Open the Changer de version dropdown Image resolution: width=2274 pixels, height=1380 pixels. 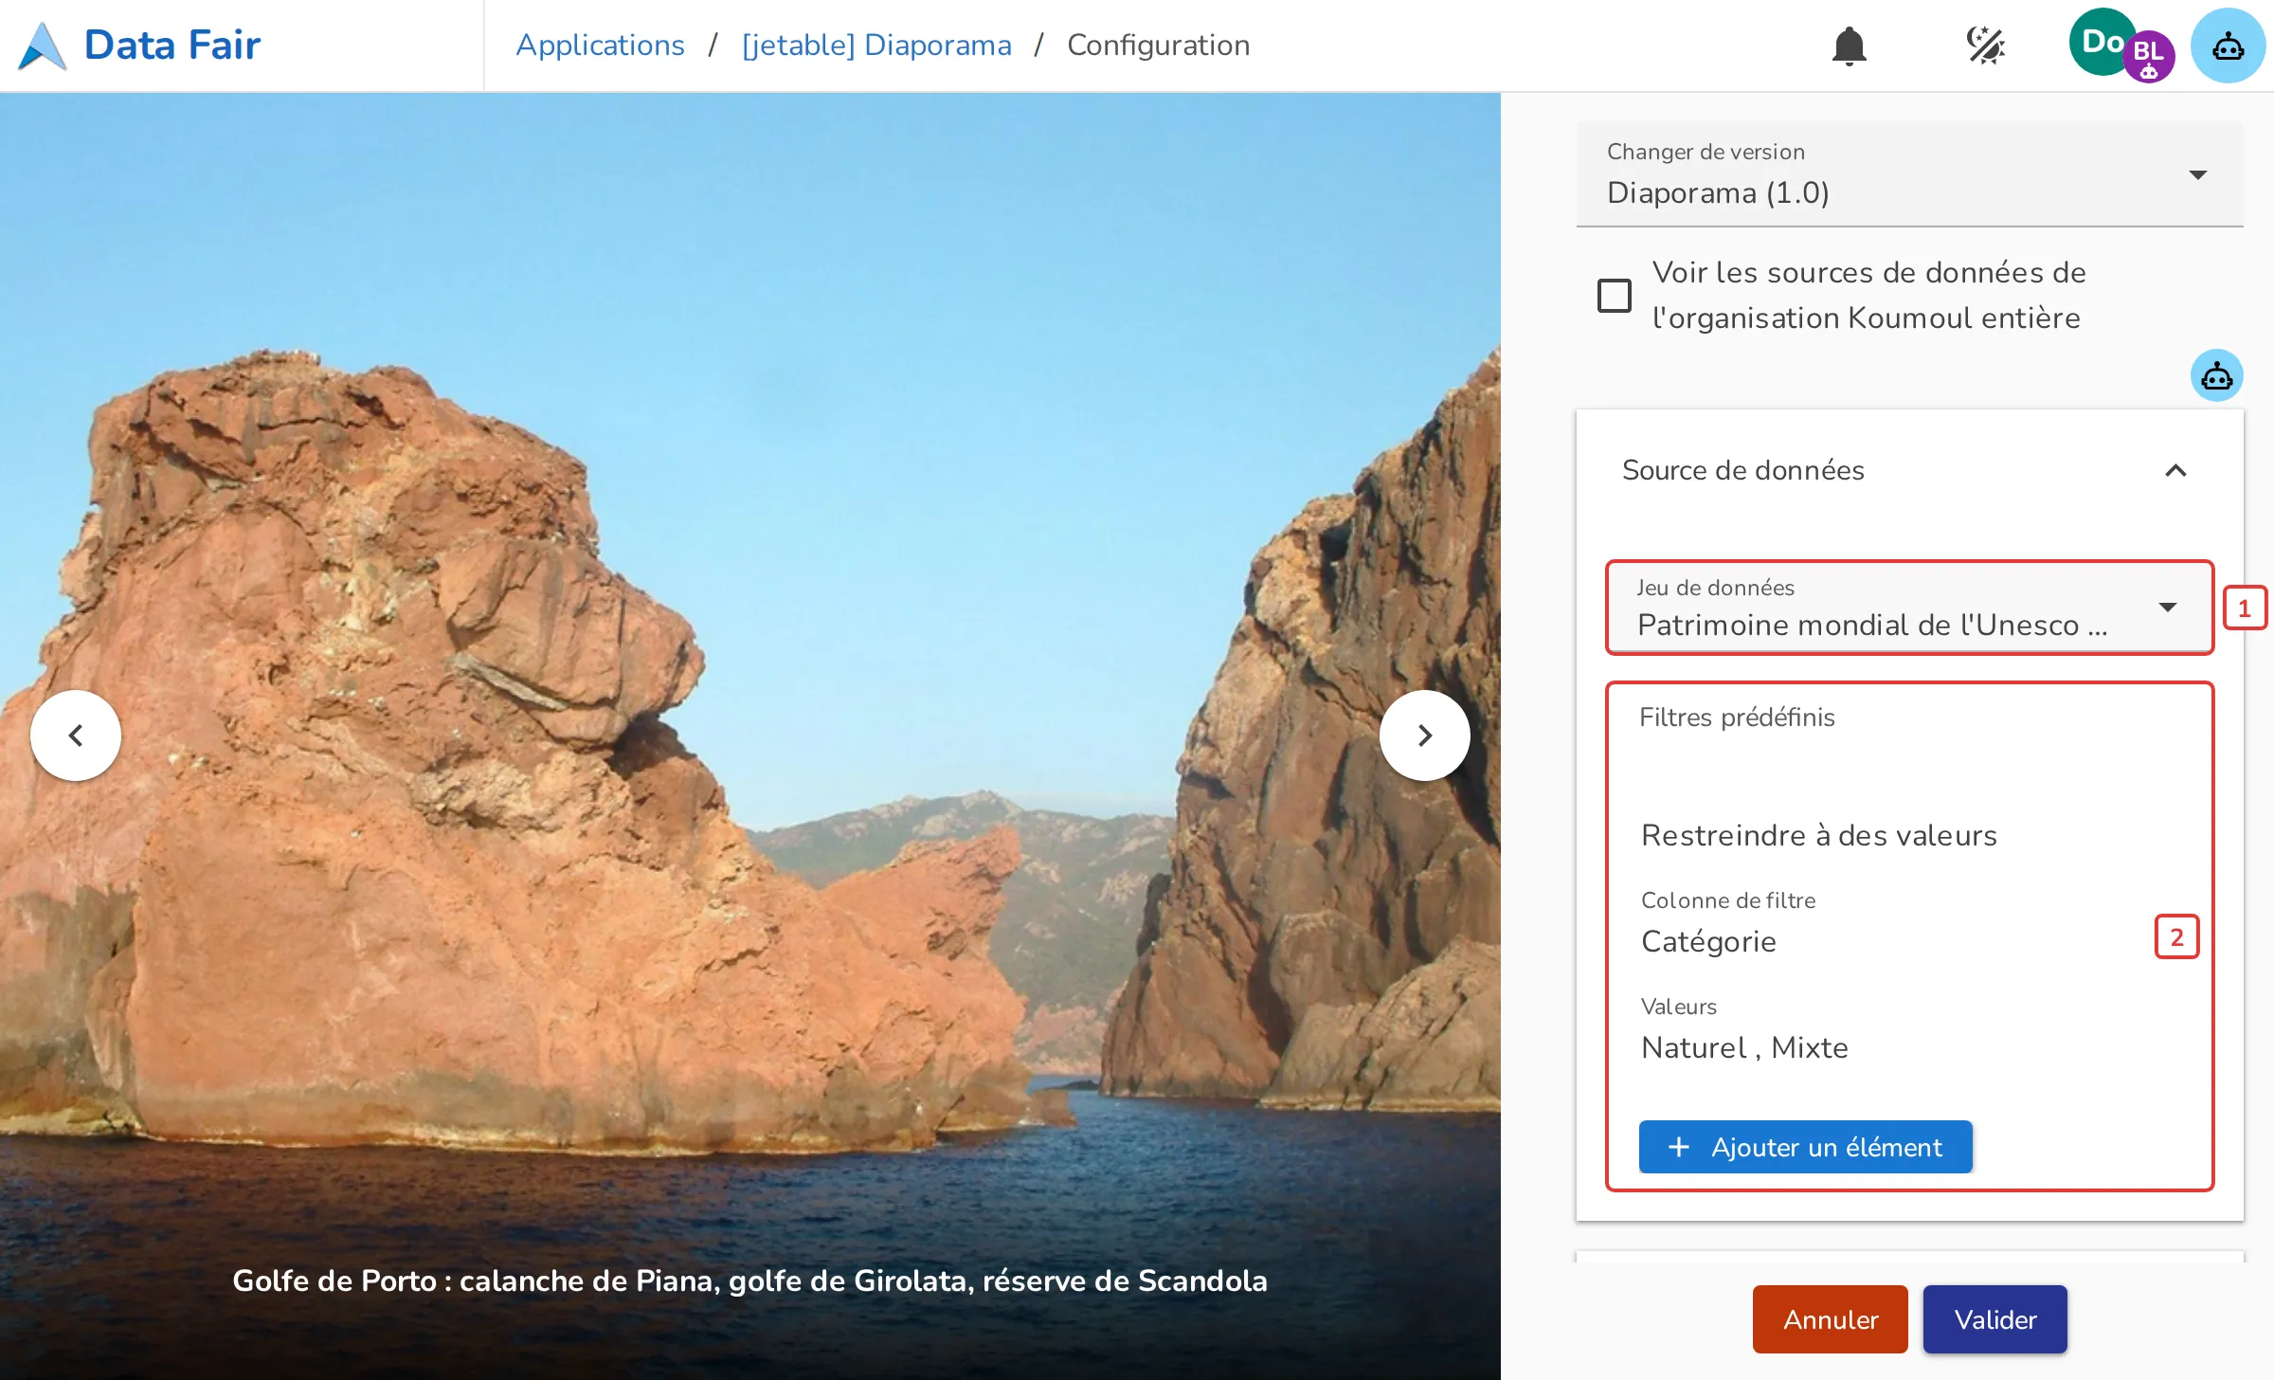pyautogui.click(x=1909, y=174)
